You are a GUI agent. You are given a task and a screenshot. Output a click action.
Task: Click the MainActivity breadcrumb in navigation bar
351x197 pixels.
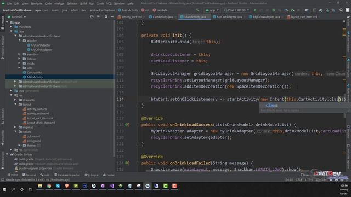pyautogui.click(x=128, y=10)
